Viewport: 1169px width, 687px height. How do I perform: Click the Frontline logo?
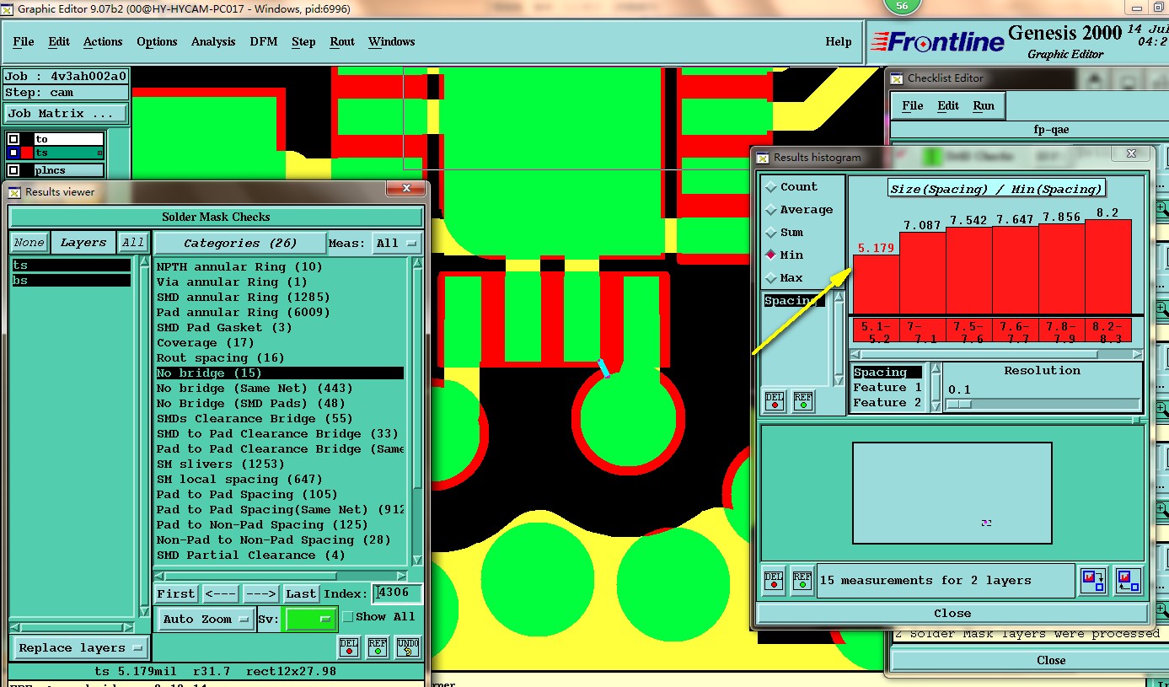937,41
